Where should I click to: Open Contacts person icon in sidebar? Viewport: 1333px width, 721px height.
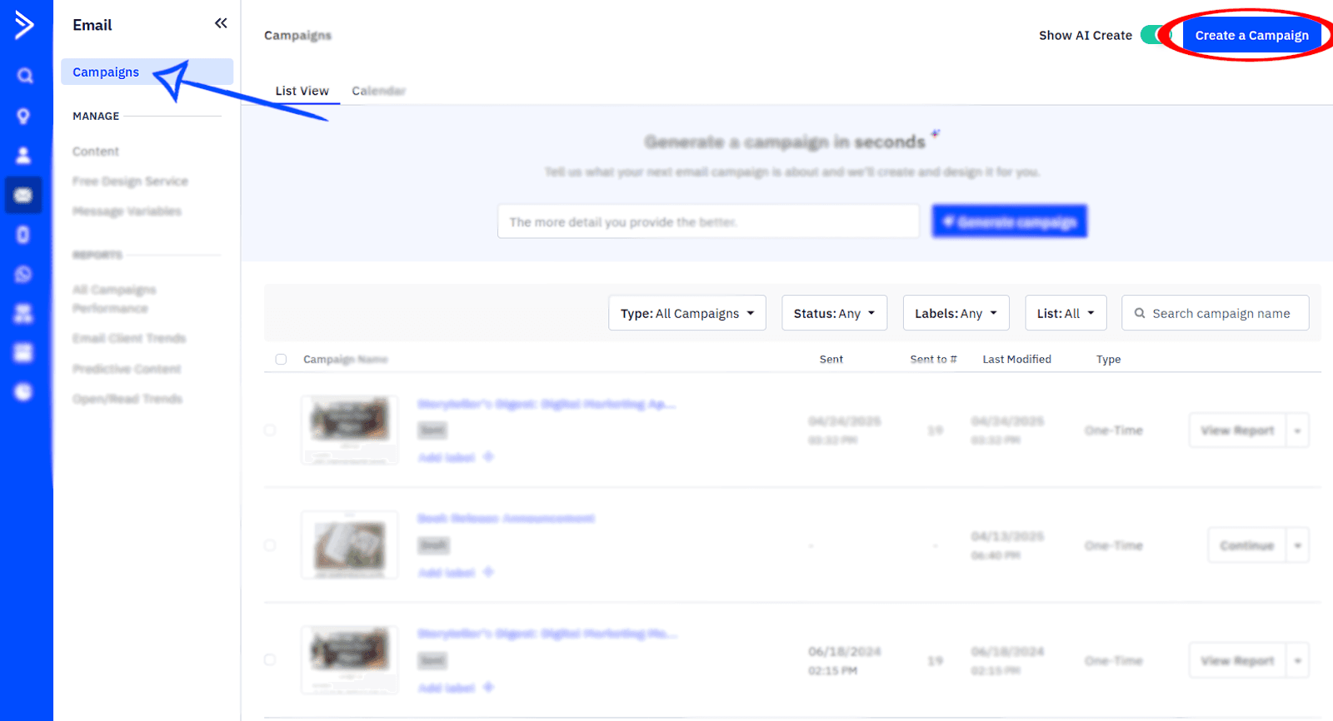click(x=23, y=156)
